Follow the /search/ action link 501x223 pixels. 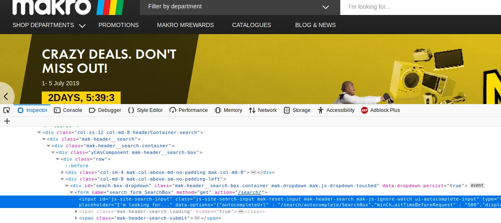click(x=249, y=192)
